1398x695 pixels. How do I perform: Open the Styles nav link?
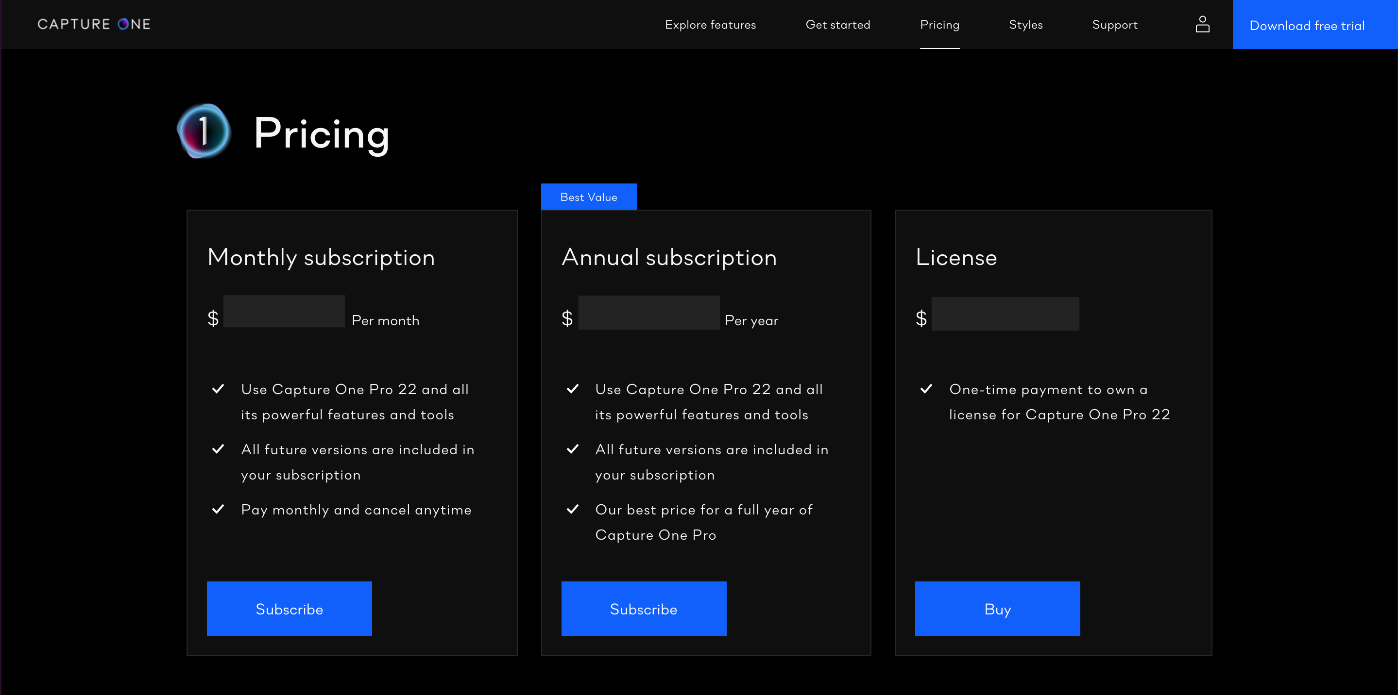coord(1026,25)
